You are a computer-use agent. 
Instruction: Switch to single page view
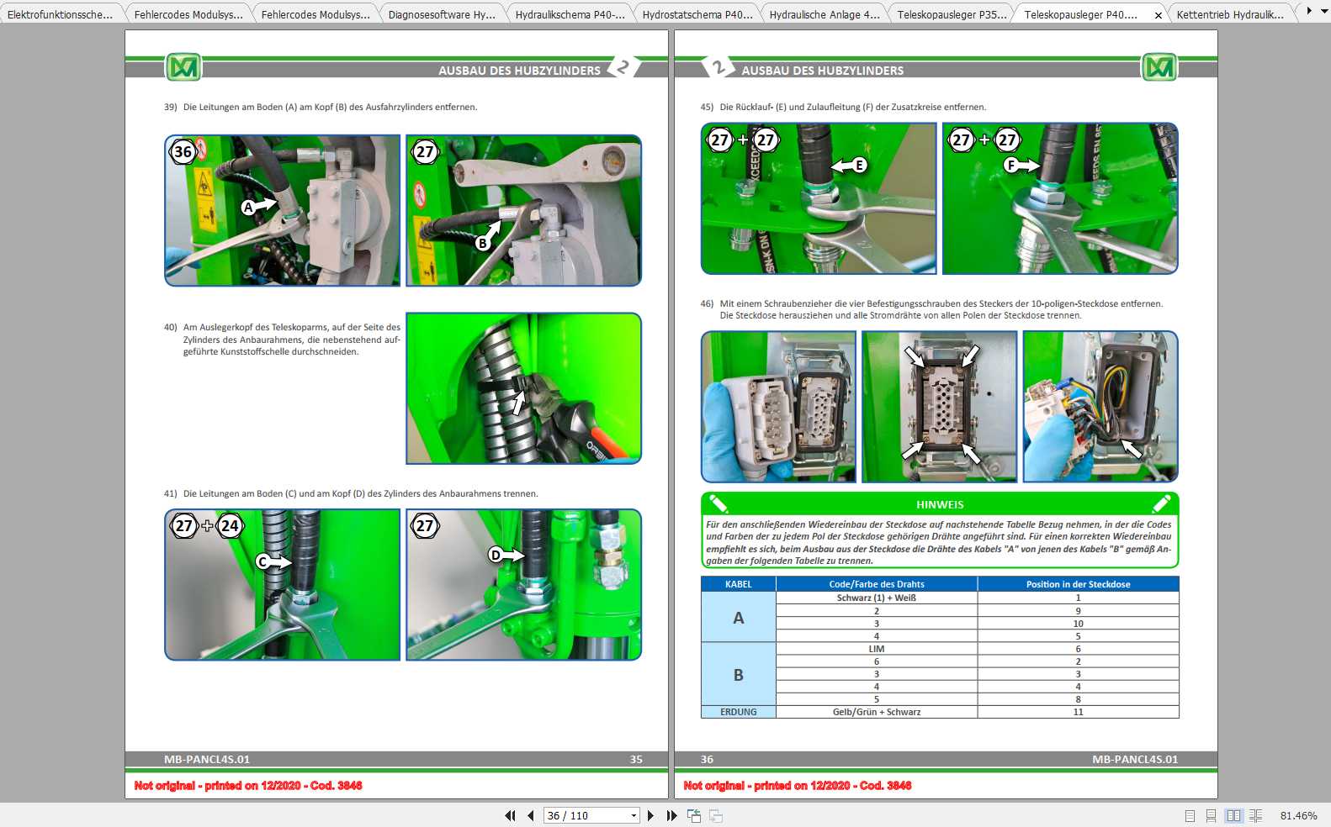1190,815
